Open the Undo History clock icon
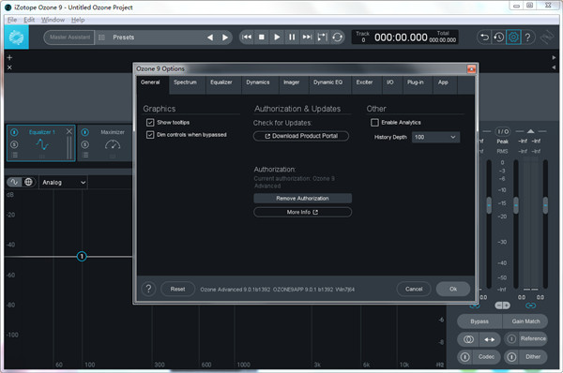563x373 pixels. click(499, 37)
